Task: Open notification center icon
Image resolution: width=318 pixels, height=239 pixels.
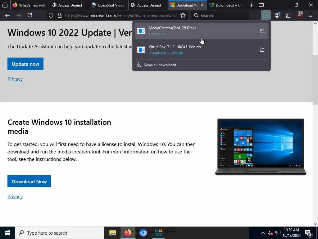Action: [308, 233]
